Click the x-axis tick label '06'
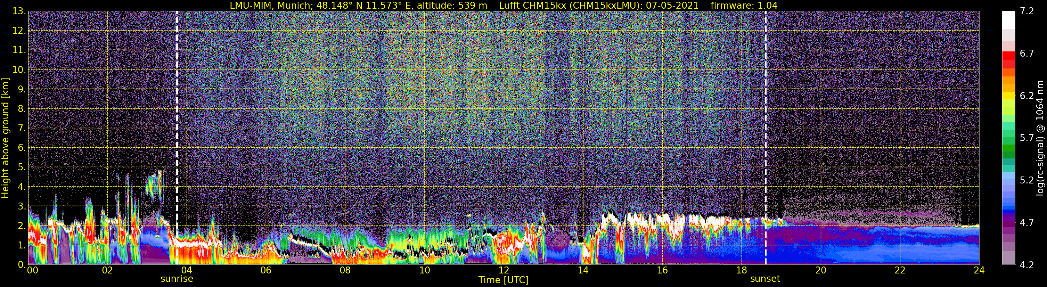1047x287 pixels. tap(266, 270)
